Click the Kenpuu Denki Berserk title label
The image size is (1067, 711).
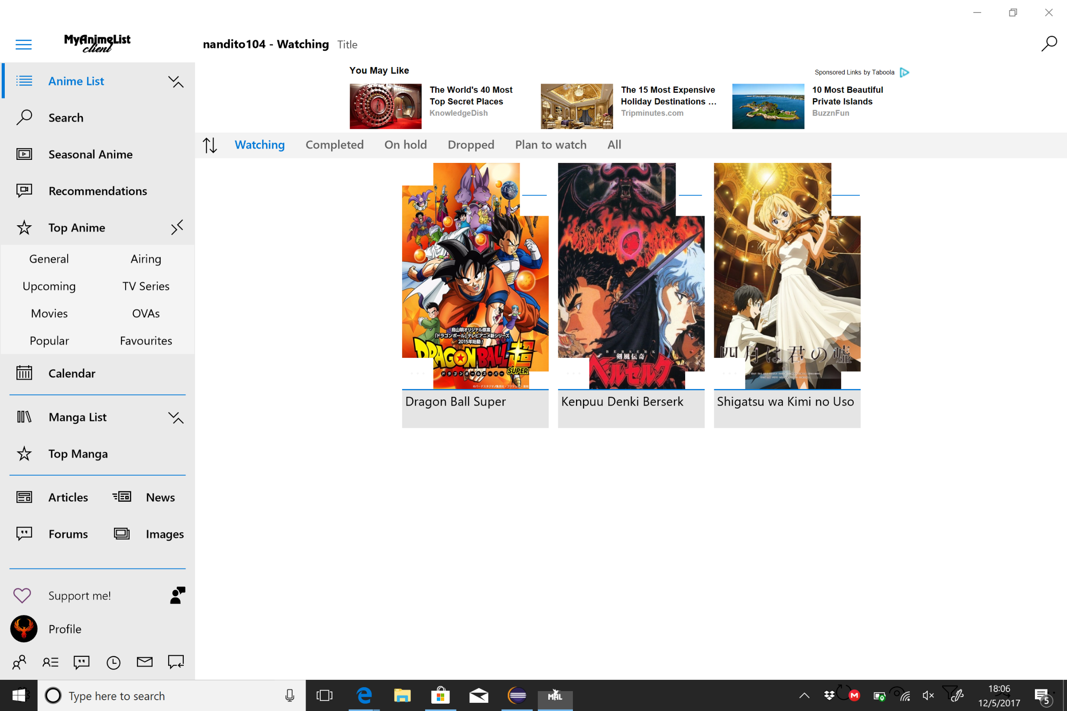(x=622, y=402)
